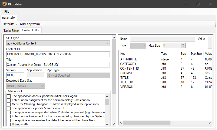Image resolution: width=217 pixels, height=130 pixels.
Task: Click the Max Size up spinner arrow
Action: [x=183, y=45]
